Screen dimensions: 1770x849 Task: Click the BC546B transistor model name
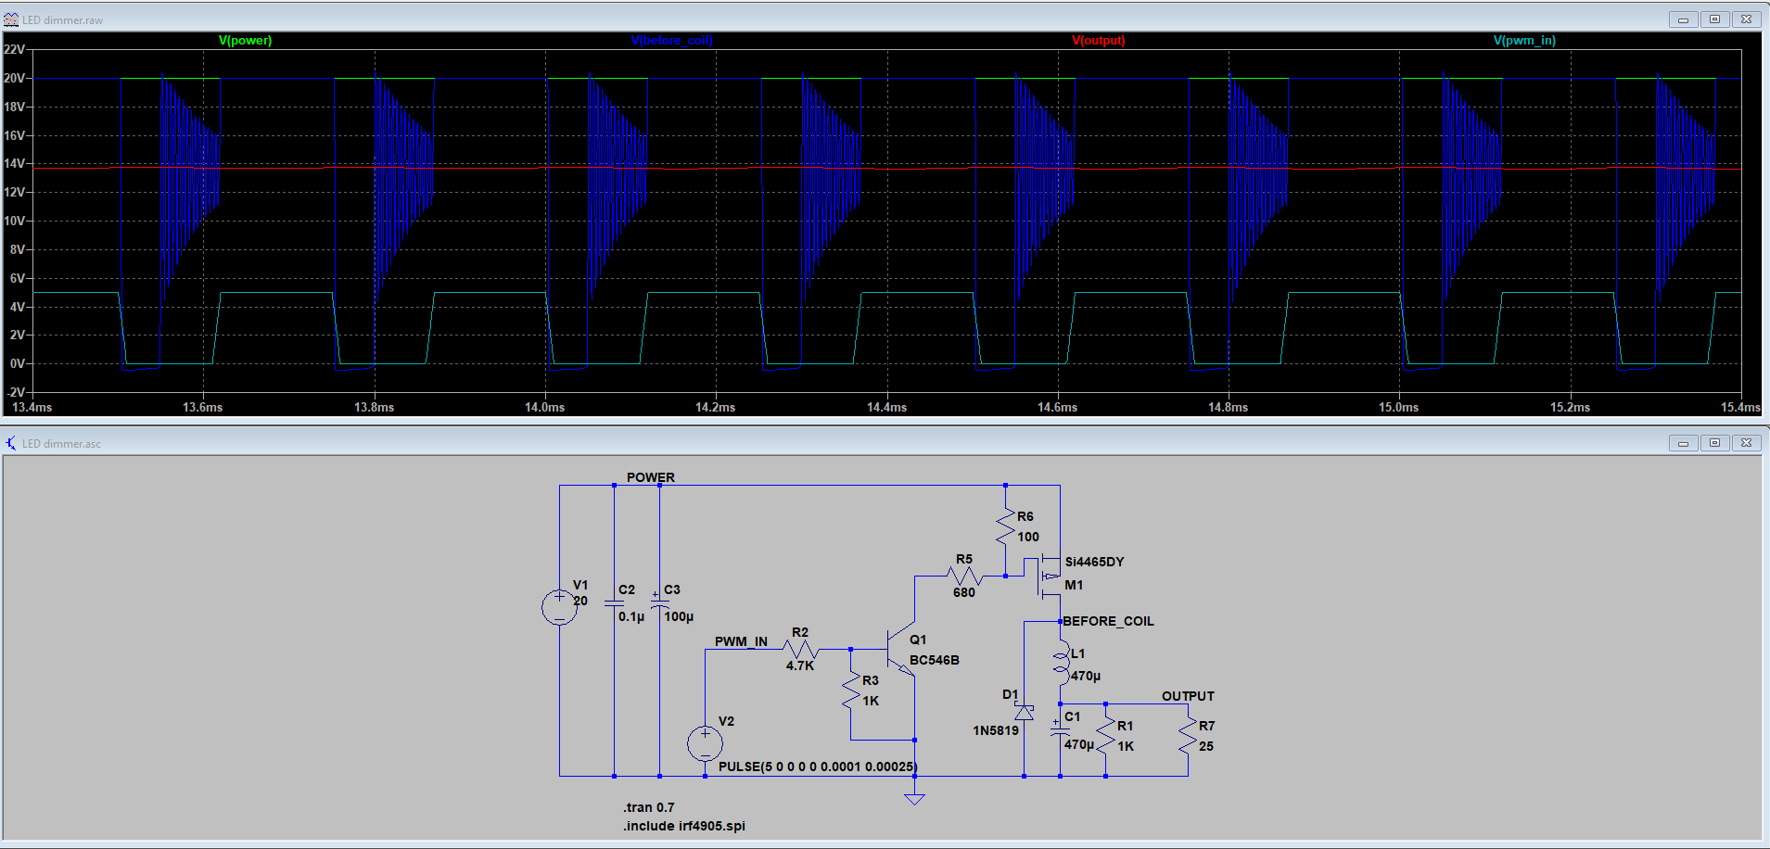[935, 660]
